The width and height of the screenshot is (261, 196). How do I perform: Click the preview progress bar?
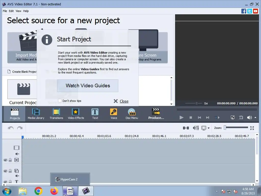tap(217, 109)
